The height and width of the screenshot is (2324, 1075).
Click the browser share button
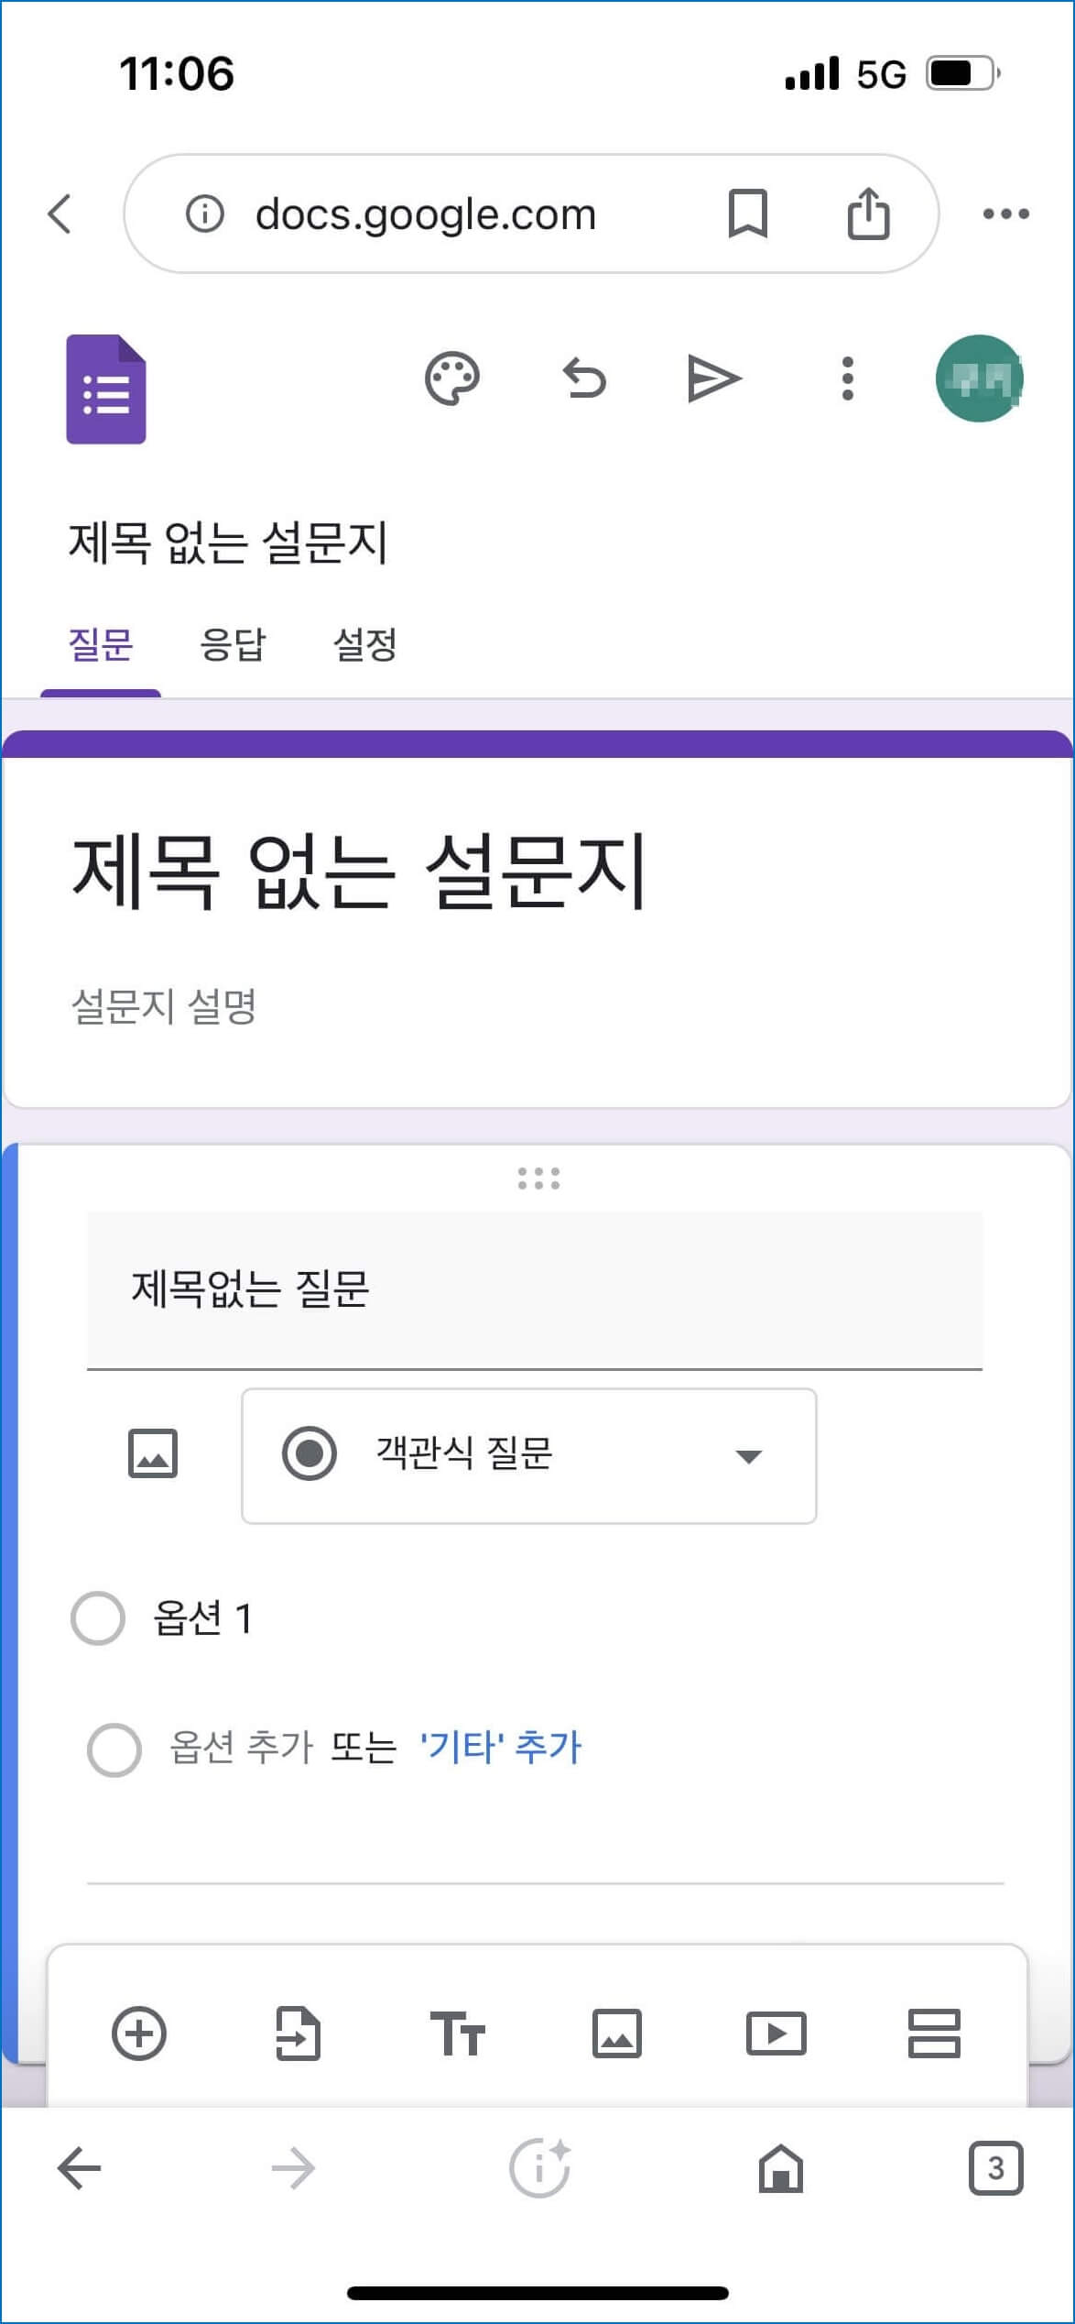tap(866, 214)
